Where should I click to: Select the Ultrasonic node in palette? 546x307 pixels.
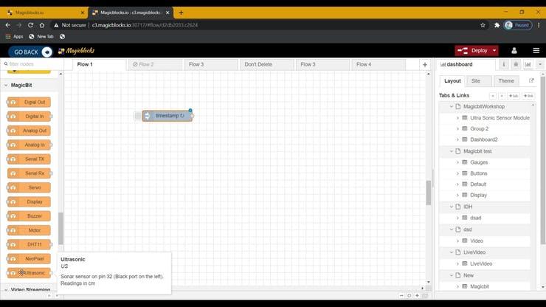click(x=30, y=273)
